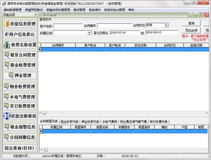Switch to the 租金收款列表 tab

click(x=70, y=121)
